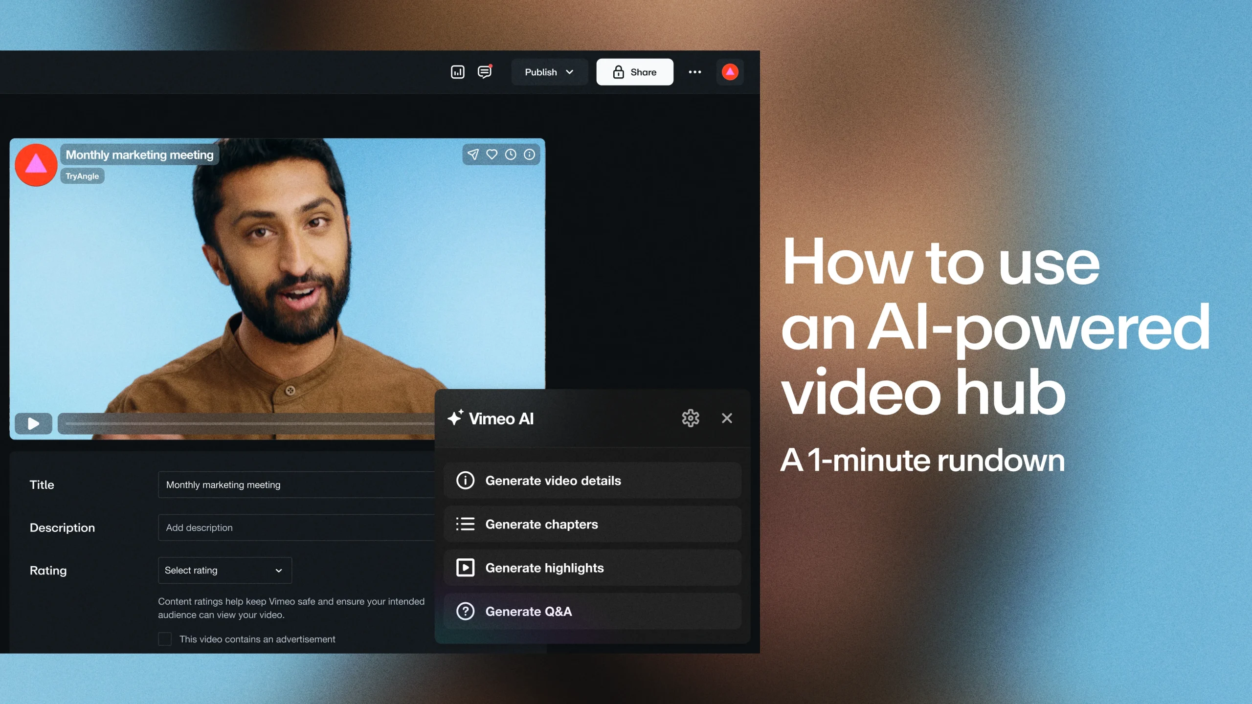The width and height of the screenshot is (1252, 704).
Task: Click into the Title input field
Action: pyautogui.click(x=296, y=484)
